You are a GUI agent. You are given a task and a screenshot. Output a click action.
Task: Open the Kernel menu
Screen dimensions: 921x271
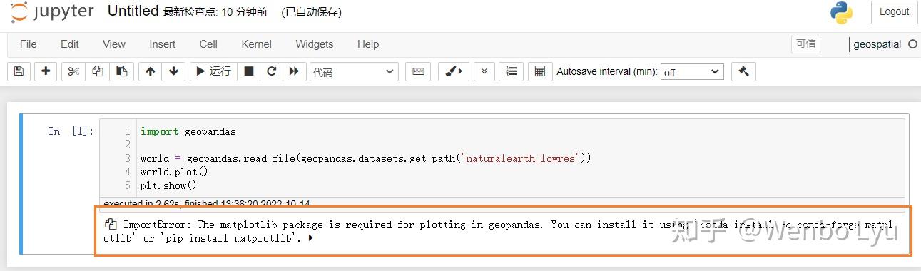tap(256, 44)
